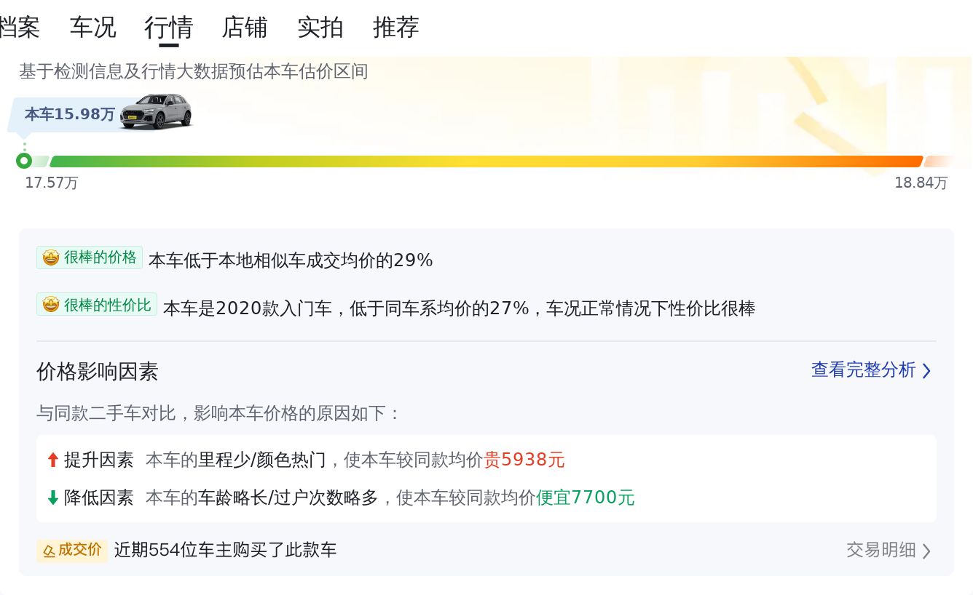Select the 行情 tab
The width and height of the screenshot is (973, 595).
click(169, 28)
